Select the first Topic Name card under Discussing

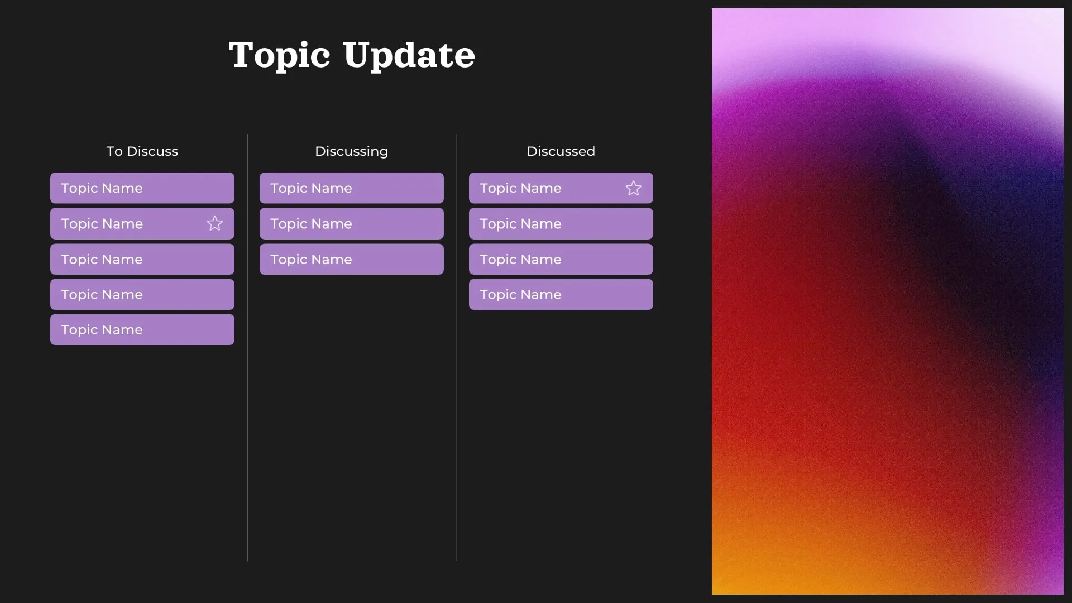coord(351,188)
